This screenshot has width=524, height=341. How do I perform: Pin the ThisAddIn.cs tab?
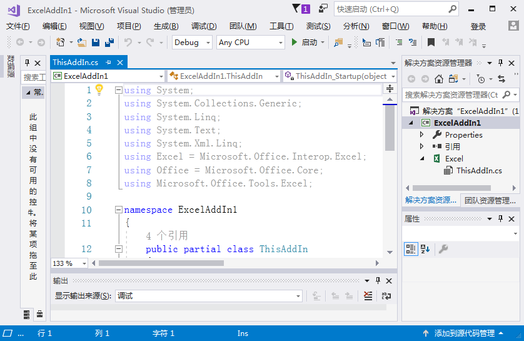pyautogui.click(x=108, y=62)
